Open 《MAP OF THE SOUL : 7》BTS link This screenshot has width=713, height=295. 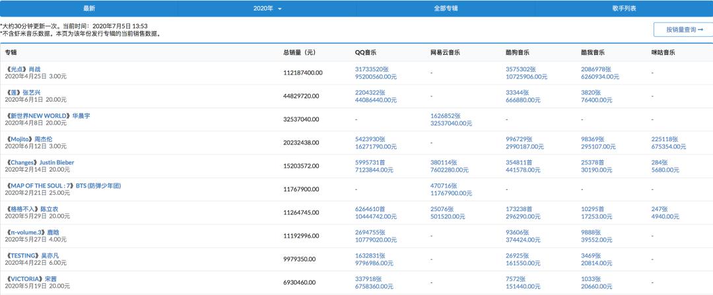pos(63,186)
